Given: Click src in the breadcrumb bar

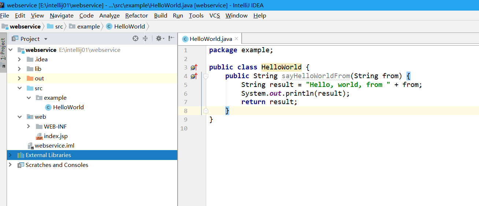Looking at the screenshot, I should tap(59, 27).
